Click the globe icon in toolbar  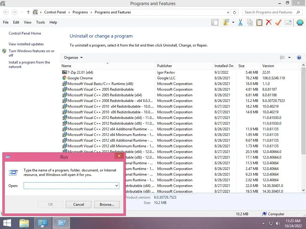pyautogui.click(x=300, y=22)
